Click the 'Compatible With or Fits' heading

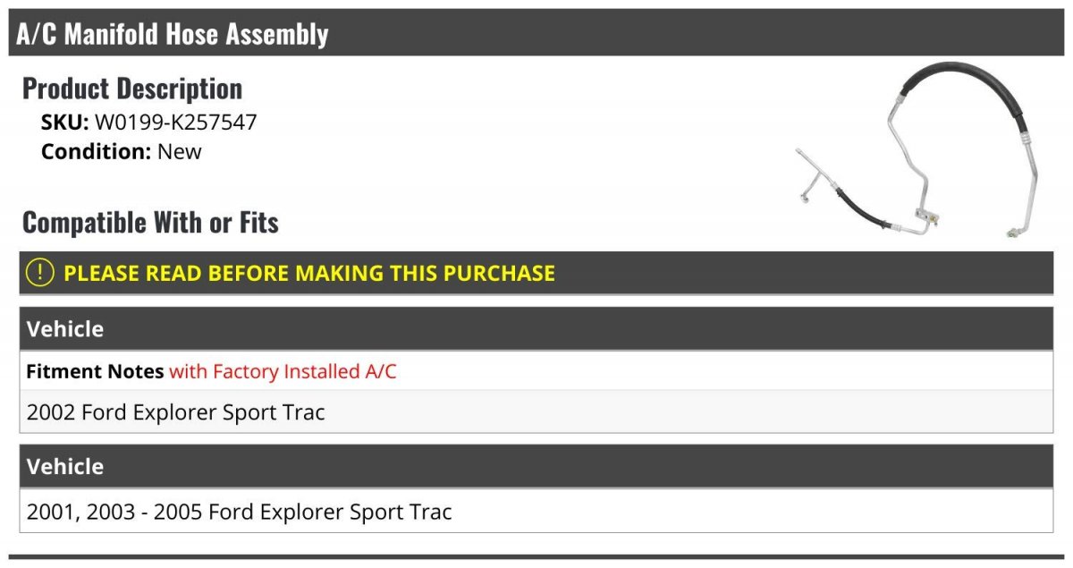click(x=150, y=222)
